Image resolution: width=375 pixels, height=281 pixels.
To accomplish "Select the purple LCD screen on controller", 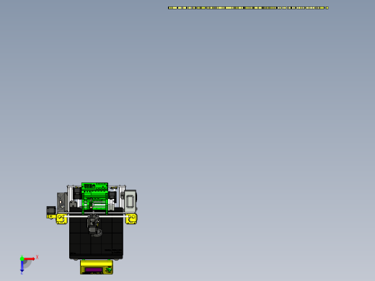I will pyautogui.click(x=94, y=270).
